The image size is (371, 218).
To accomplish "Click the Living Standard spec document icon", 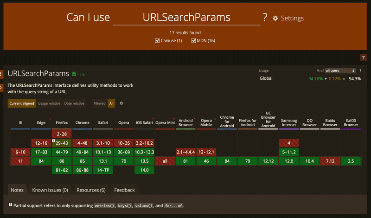I will [74, 74].
